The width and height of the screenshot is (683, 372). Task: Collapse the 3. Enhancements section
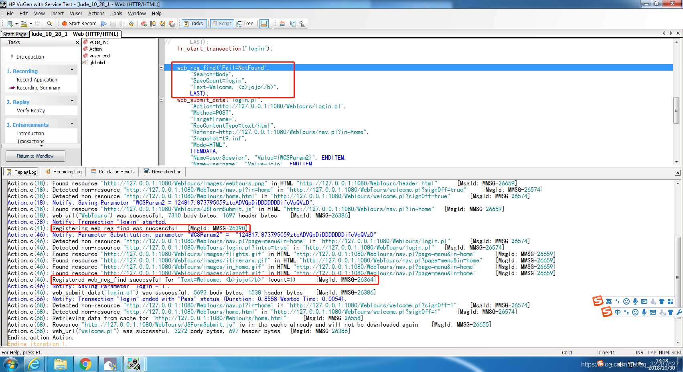(72, 123)
